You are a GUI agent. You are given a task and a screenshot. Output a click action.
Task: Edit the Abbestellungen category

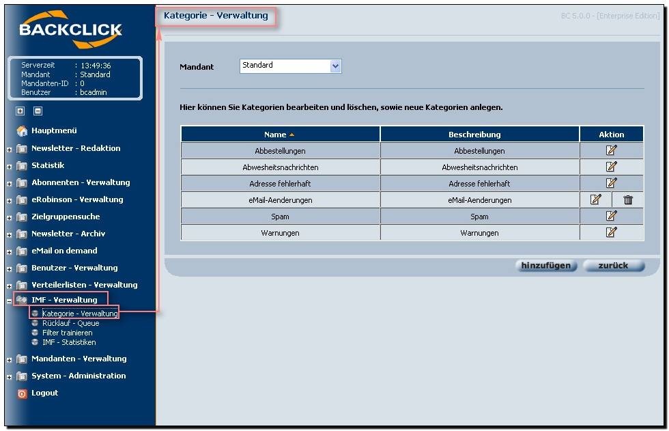(x=611, y=150)
